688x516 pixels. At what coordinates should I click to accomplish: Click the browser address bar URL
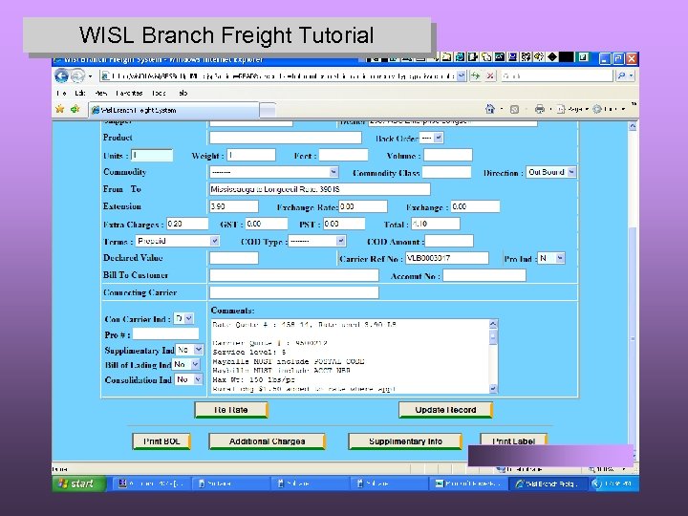(279, 75)
